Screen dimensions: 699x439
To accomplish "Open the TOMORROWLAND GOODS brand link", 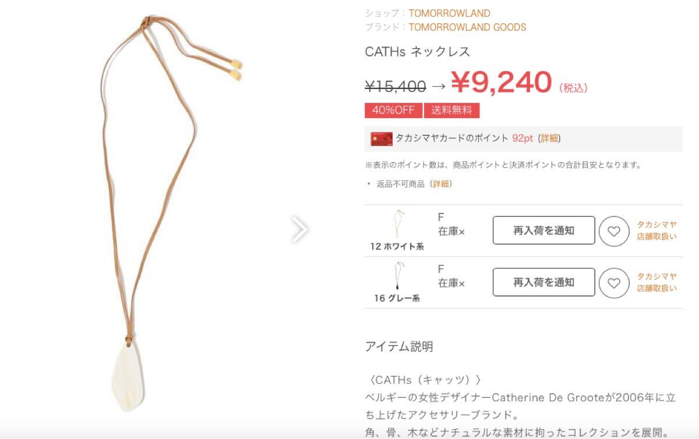I will click(x=467, y=27).
